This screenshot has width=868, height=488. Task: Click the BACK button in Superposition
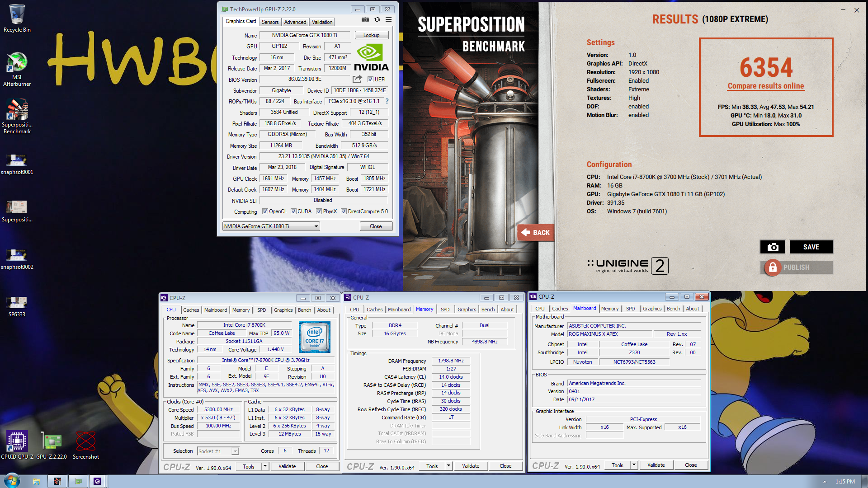pos(536,233)
